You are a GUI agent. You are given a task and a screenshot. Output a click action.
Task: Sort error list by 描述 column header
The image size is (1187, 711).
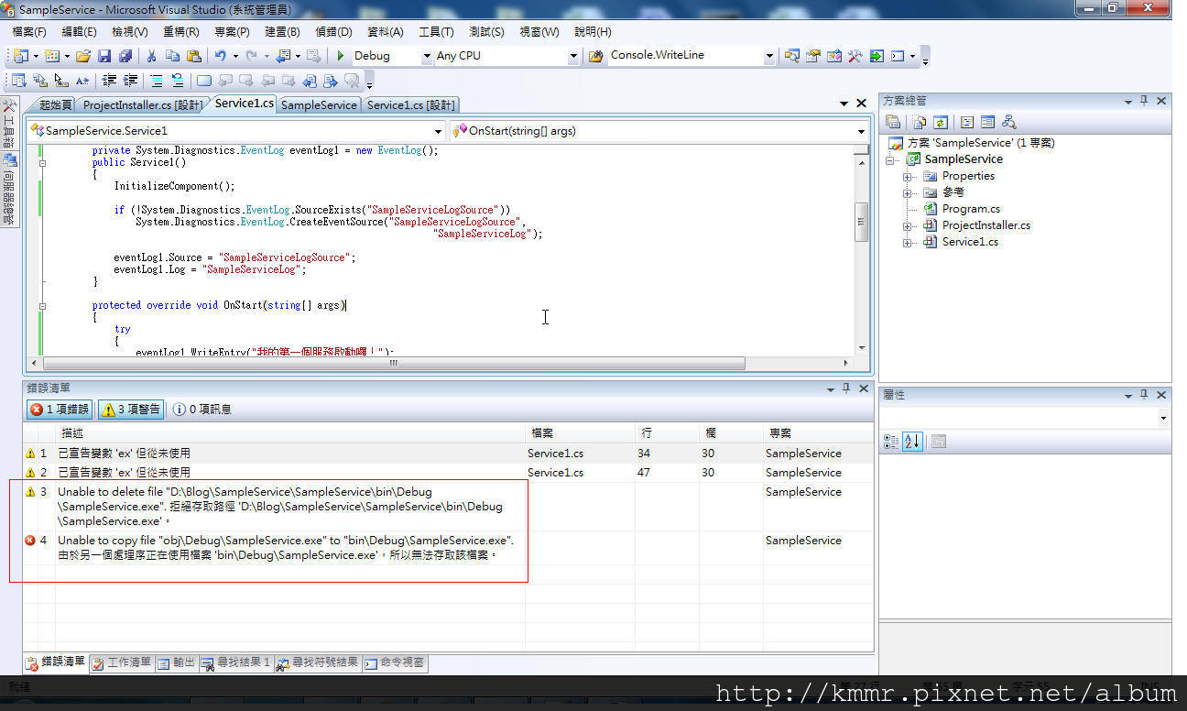[x=290, y=432]
